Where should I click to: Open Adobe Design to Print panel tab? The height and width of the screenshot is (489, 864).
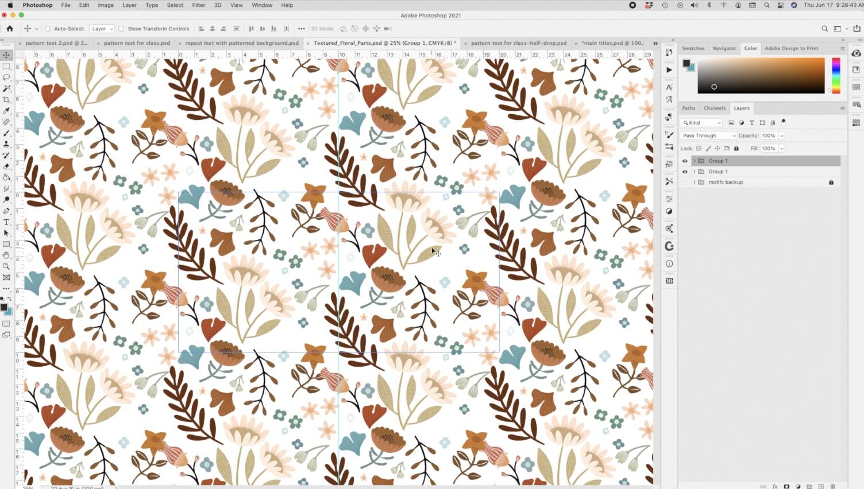(791, 48)
